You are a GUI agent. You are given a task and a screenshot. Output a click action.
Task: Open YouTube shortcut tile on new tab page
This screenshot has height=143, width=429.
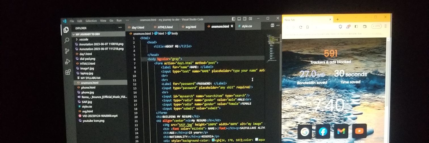[x=359, y=131]
